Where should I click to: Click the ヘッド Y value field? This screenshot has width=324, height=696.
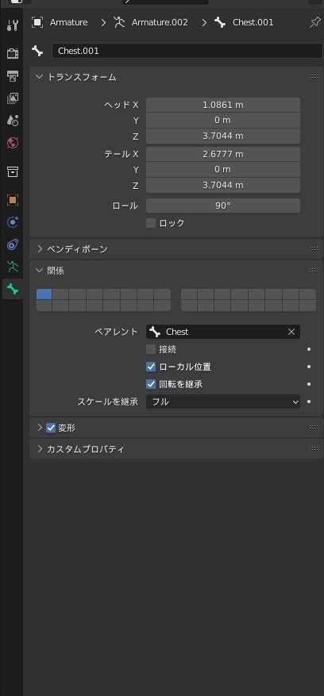coord(222,121)
